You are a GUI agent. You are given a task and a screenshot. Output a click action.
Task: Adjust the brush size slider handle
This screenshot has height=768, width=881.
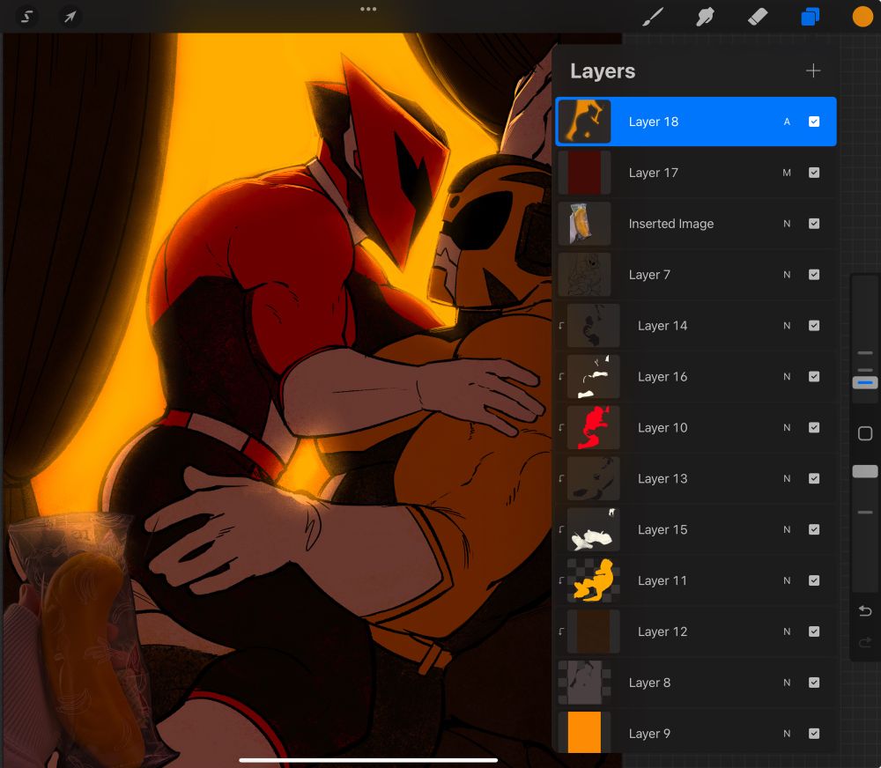(x=865, y=382)
